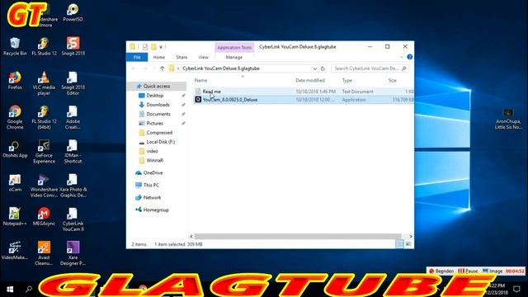Click the Refresh button beside address bar
Image resolution: width=528 pixels, height=297 pixels.
pyautogui.click(x=323, y=68)
